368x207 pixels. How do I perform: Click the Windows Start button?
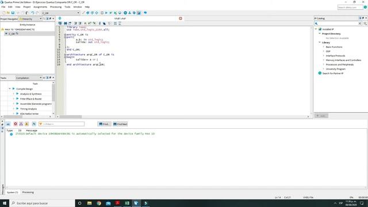coord(5,203)
